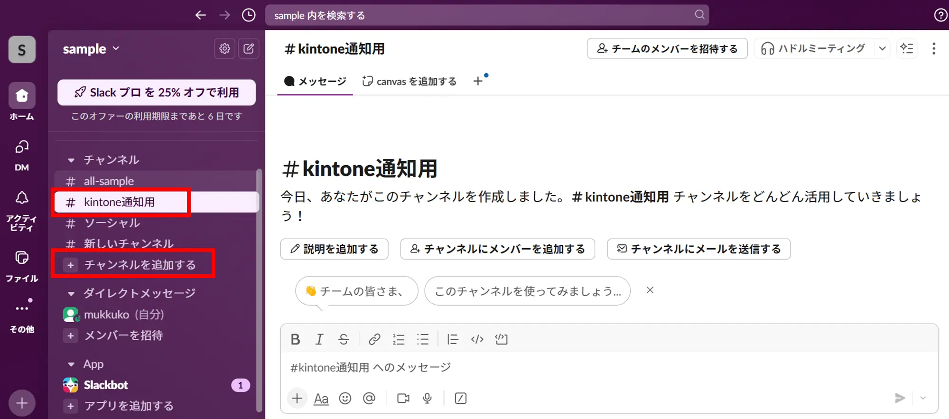The height and width of the screenshot is (419, 949).
Task: Insert a link using the link icon
Action: pos(374,339)
